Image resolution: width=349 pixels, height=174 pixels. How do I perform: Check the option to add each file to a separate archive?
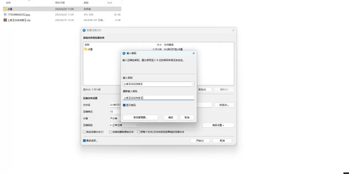point(138,132)
